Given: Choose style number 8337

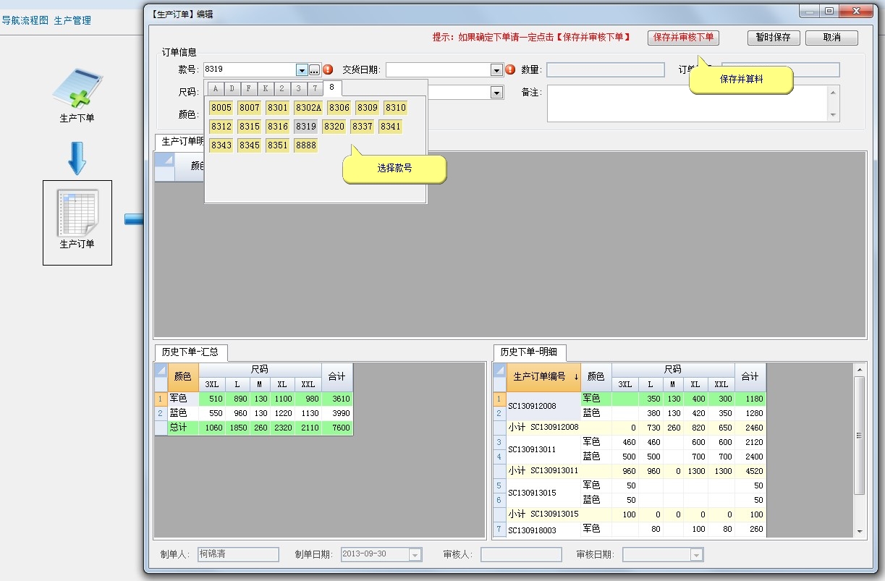Looking at the screenshot, I should pyautogui.click(x=363, y=127).
